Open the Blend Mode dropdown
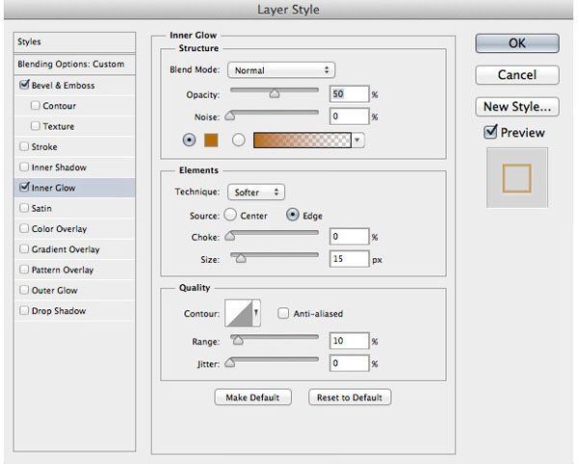The width and height of the screenshot is (578, 464). tap(281, 70)
